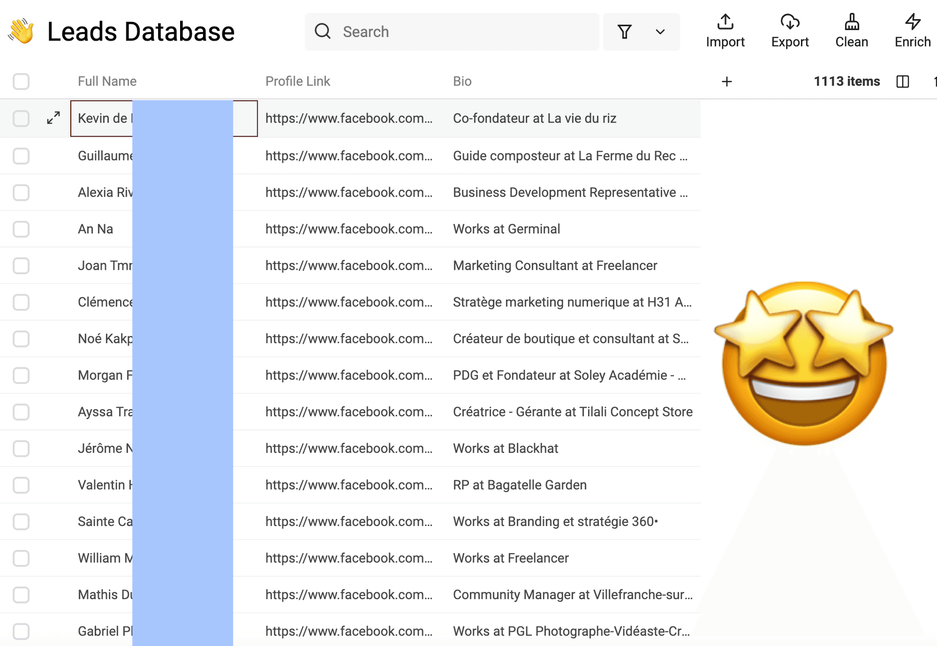Click the Full Name column header
Screen dimensions: 937x646
107,81
